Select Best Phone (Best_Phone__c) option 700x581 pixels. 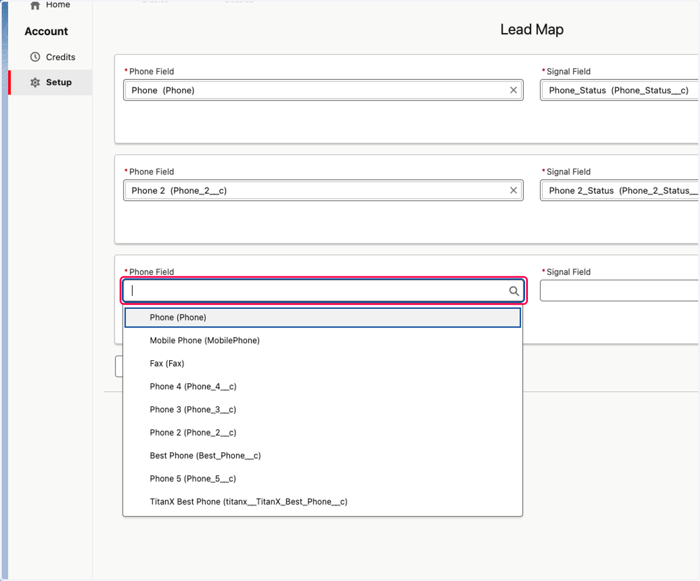pyautogui.click(x=323, y=455)
